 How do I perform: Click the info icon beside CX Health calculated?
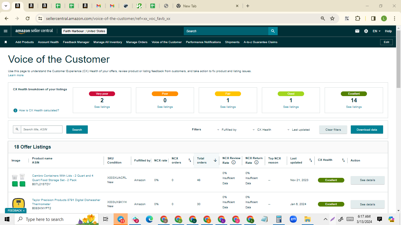pyautogui.click(x=15, y=110)
